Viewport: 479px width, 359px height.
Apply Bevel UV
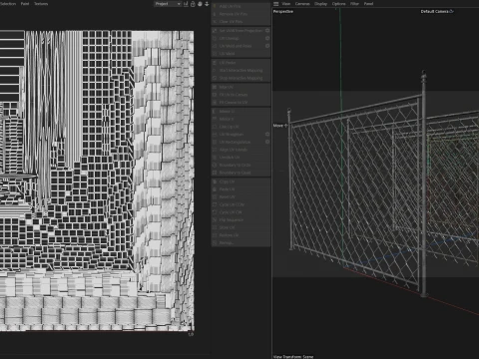pos(240,196)
